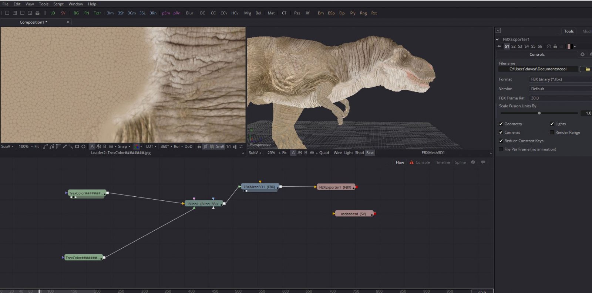Click Quad in the 3D viewer toolbar

click(x=324, y=153)
